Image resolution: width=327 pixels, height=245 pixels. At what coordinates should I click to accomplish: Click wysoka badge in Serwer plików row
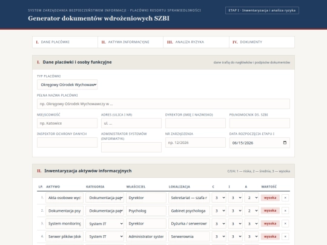(x=270, y=237)
